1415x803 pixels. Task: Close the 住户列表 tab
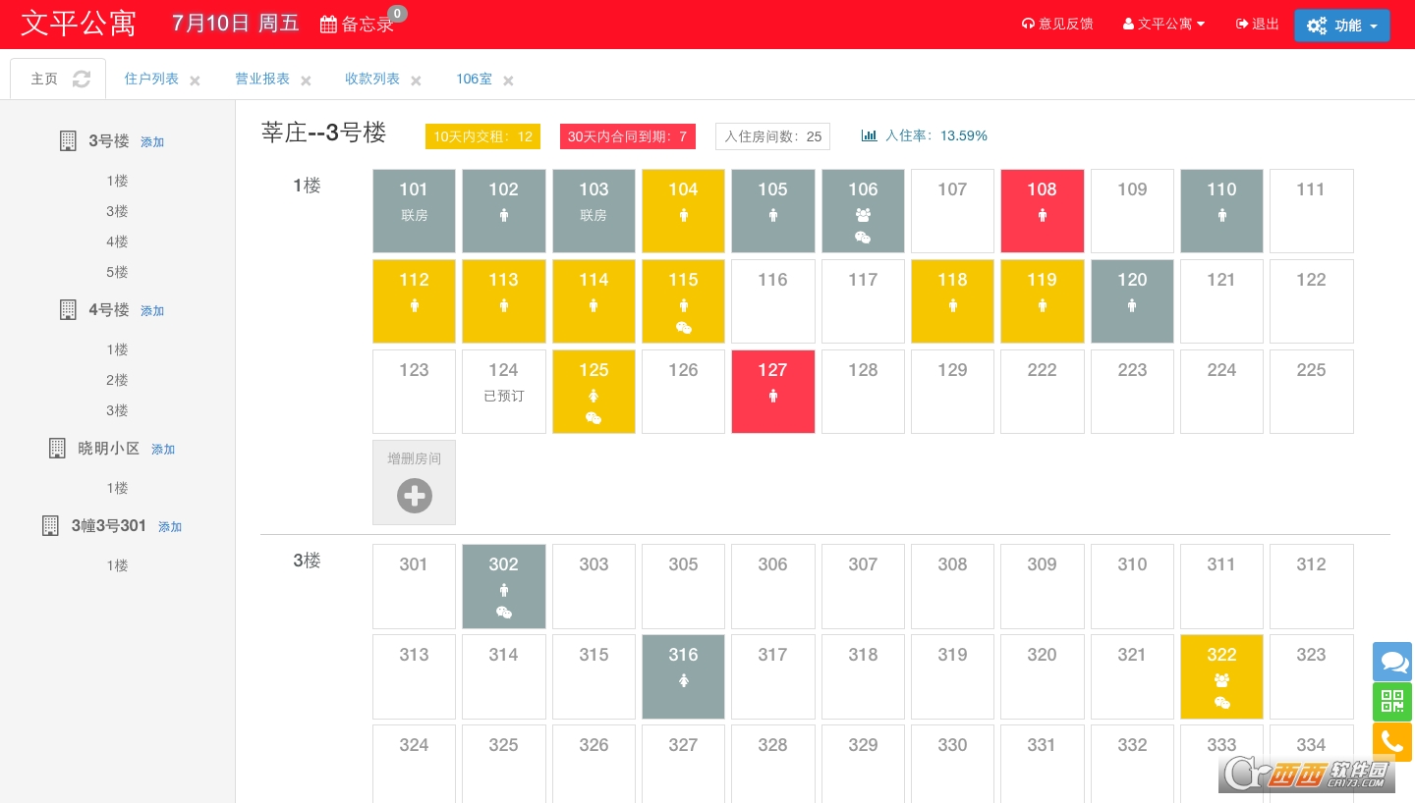(x=195, y=80)
